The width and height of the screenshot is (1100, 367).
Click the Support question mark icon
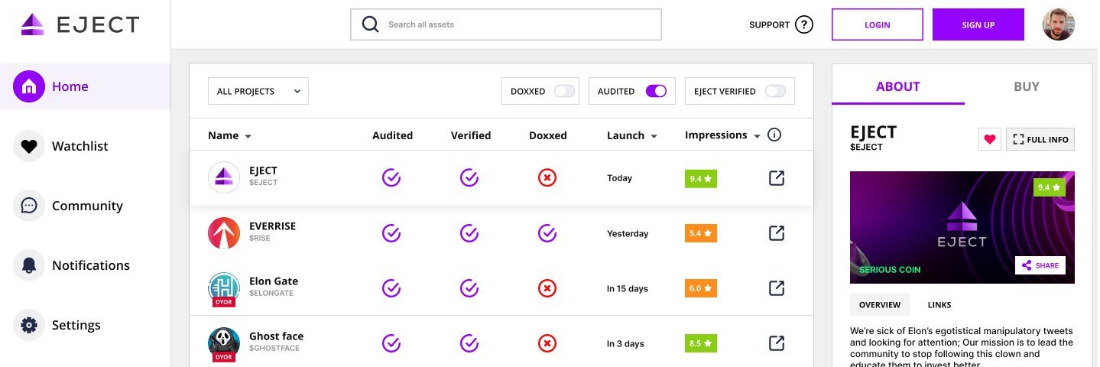(804, 24)
